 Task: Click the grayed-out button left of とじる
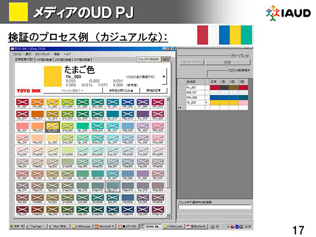(191, 62)
